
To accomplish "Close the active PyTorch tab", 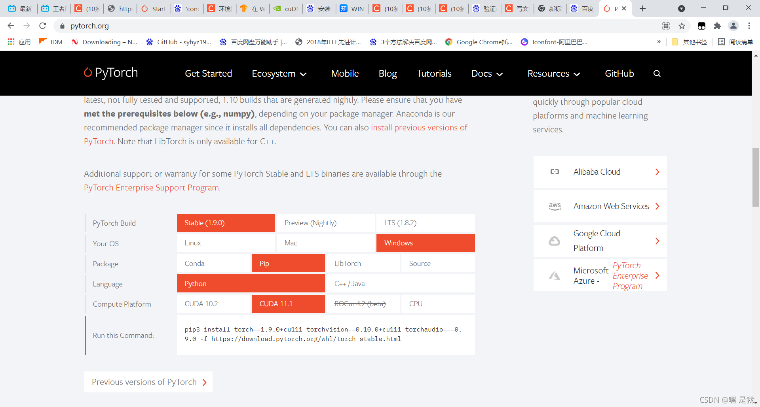I will (624, 8).
